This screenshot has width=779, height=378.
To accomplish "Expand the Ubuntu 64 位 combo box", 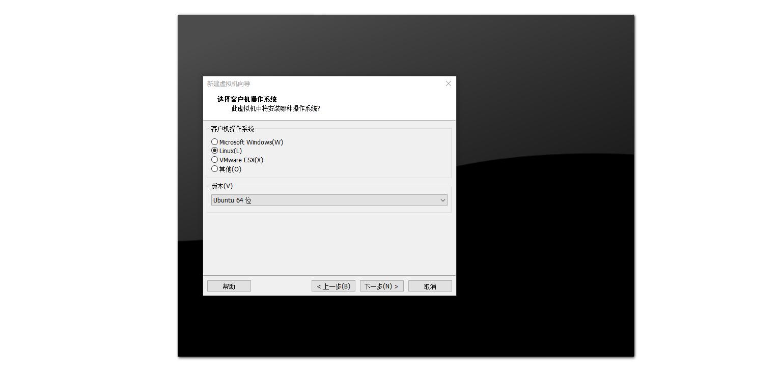I will click(328, 200).
